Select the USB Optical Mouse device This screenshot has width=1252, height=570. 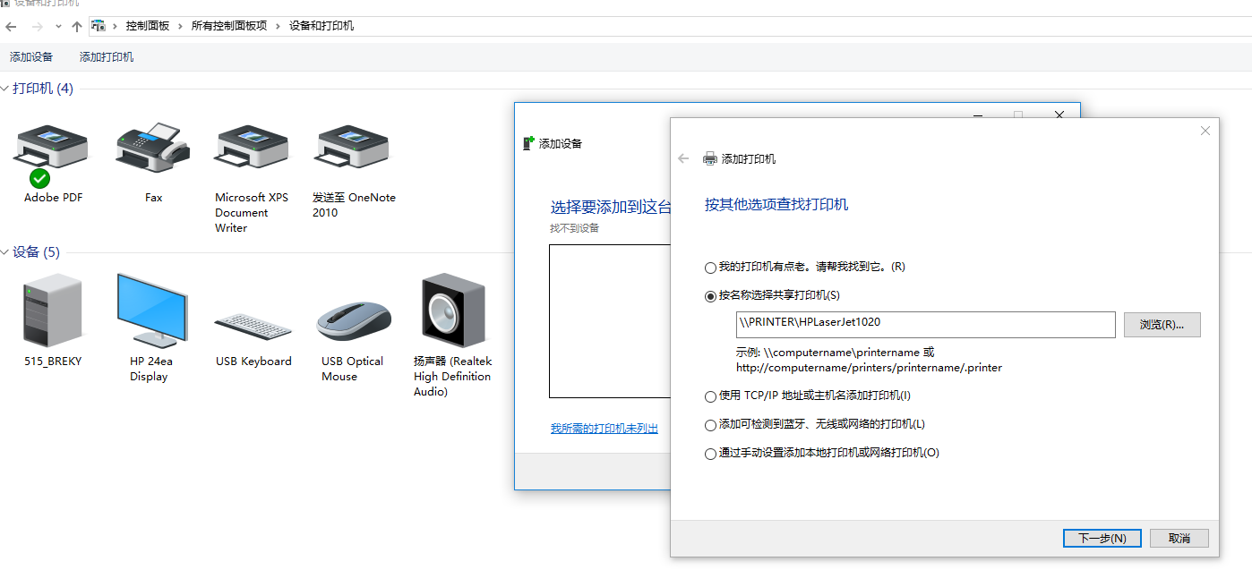[354, 322]
